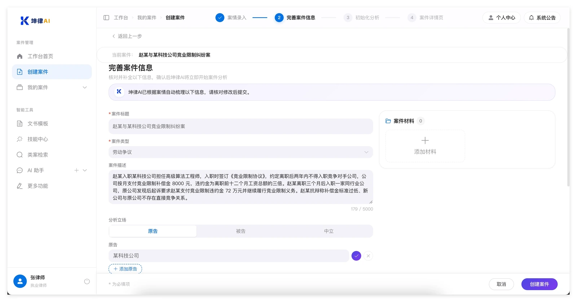Open 个人中心 button
The height and width of the screenshot is (302, 577).
(x=502, y=18)
